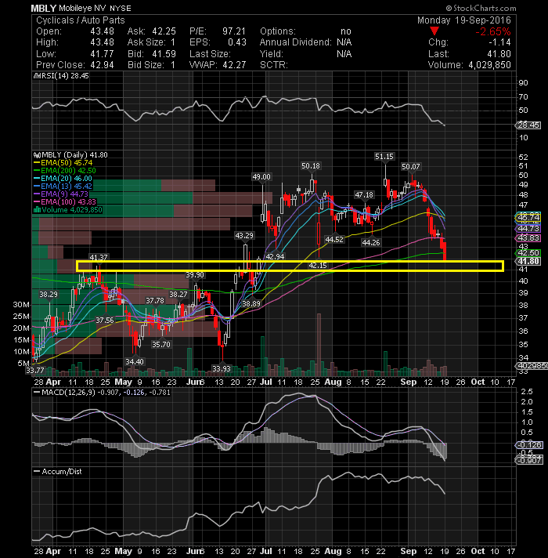Image resolution: width=548 pixels, height=558 pixels.
Task: Click the 28.45 RSI tag on the right axis
Action: pyautogui.click(x=528, y=125)
